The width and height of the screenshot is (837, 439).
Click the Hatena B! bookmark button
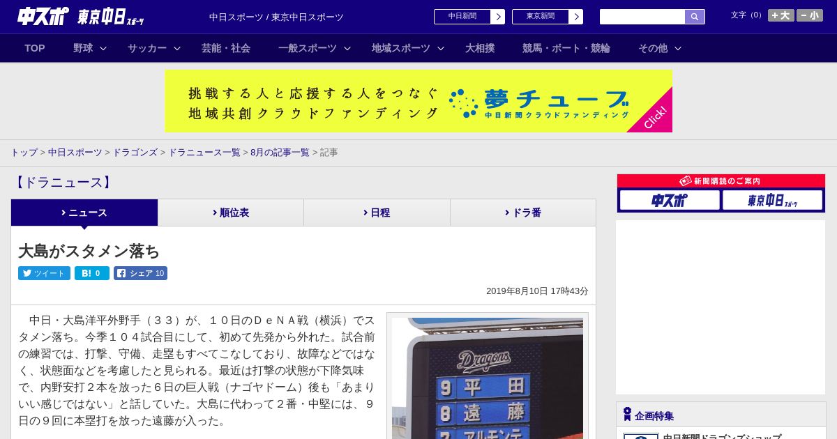(x=92, y=273)
